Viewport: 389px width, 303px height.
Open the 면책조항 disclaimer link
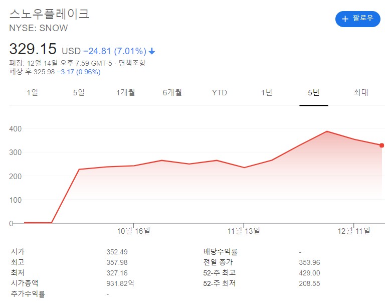[132, 63]
